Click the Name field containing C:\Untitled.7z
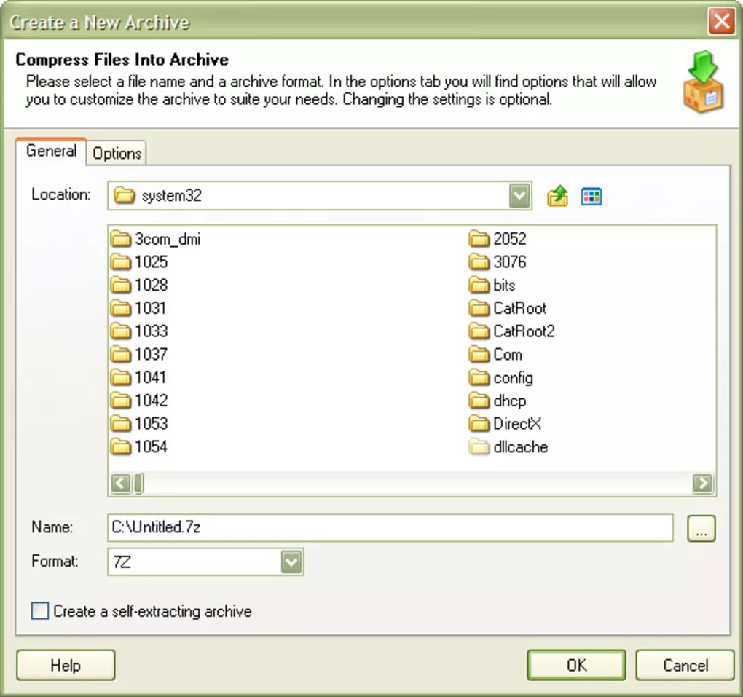This screenshot has height=697, width=743. pyautogui.click(x=390, y=528)
